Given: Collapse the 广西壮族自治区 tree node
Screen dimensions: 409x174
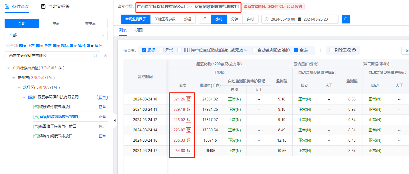Looking at the screenshot, I should point(9,68).
